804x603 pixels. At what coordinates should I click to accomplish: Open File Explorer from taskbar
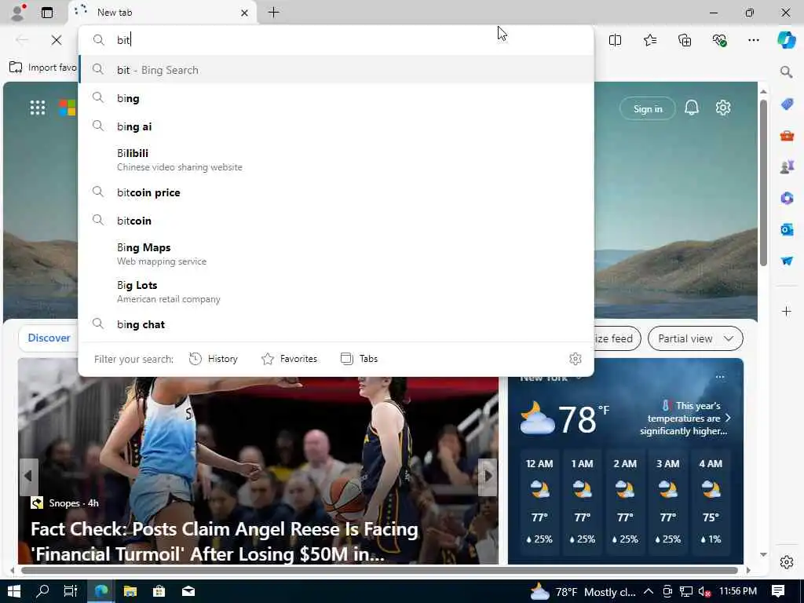click(x=130, y=591)
